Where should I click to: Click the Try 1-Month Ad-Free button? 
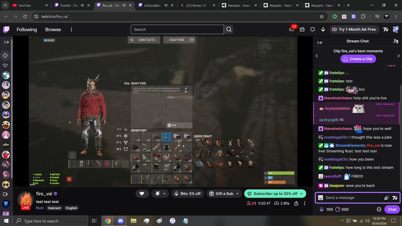point(354,29)
